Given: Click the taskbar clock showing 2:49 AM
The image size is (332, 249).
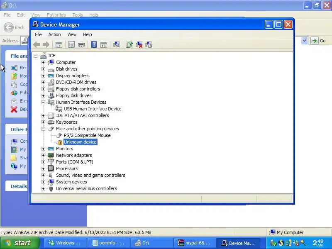Looking at the screenshot, I should coord(318,243).
